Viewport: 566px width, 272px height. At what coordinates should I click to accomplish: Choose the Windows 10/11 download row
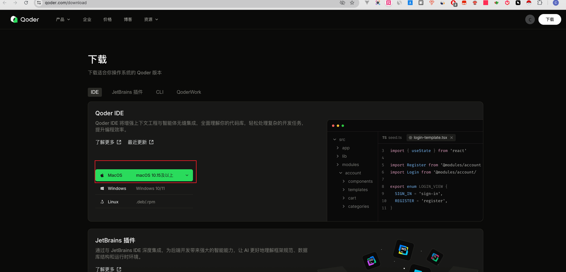coord(144,188)
